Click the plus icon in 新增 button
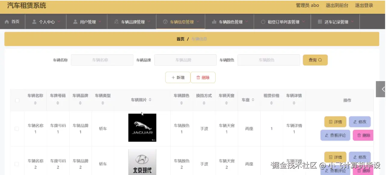Screen dimensions: 386x175 [173, 77]
